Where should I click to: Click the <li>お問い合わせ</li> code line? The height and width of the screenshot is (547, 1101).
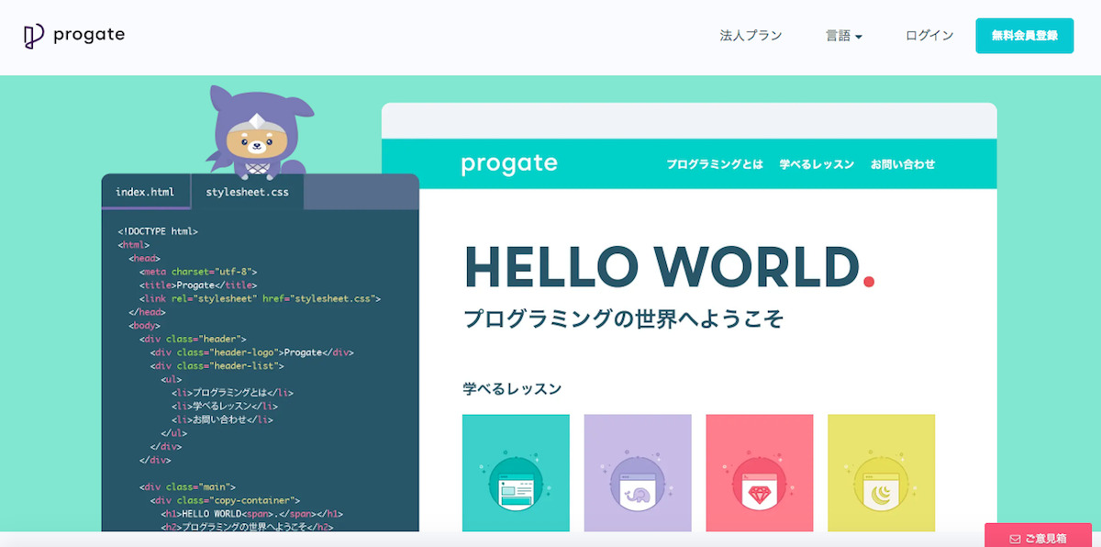[222, 419]
